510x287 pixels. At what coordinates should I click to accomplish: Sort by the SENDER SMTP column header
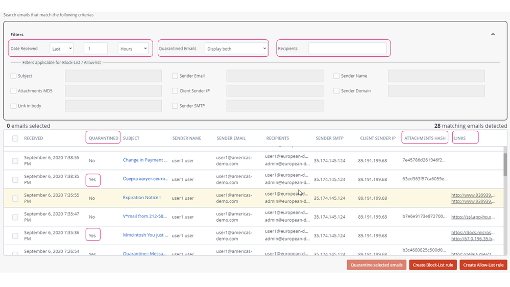(329, 138)
